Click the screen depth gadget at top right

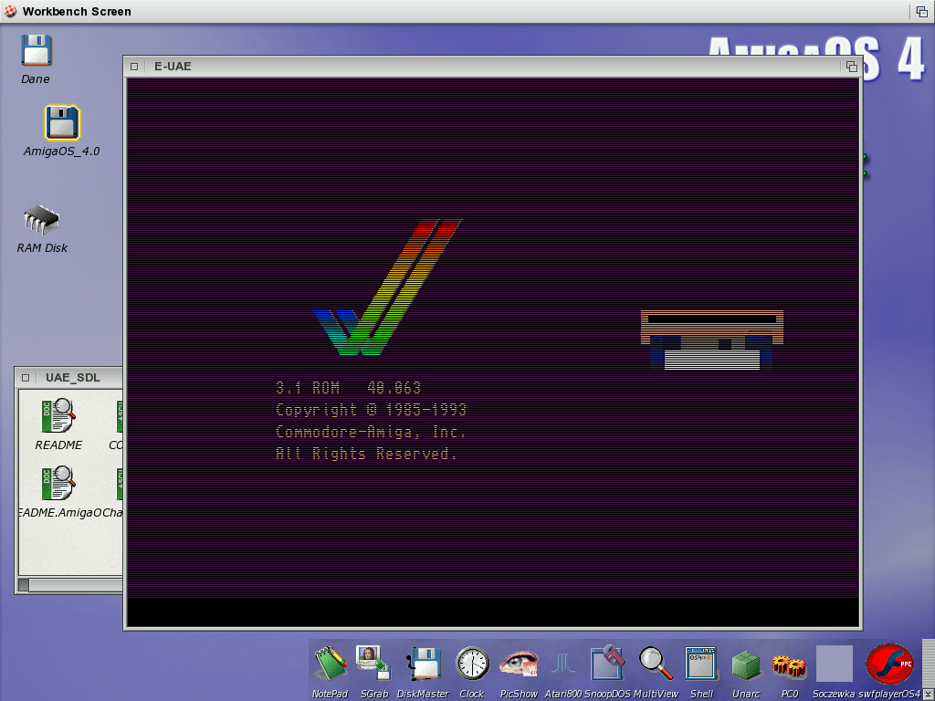[x=921, y=11]
